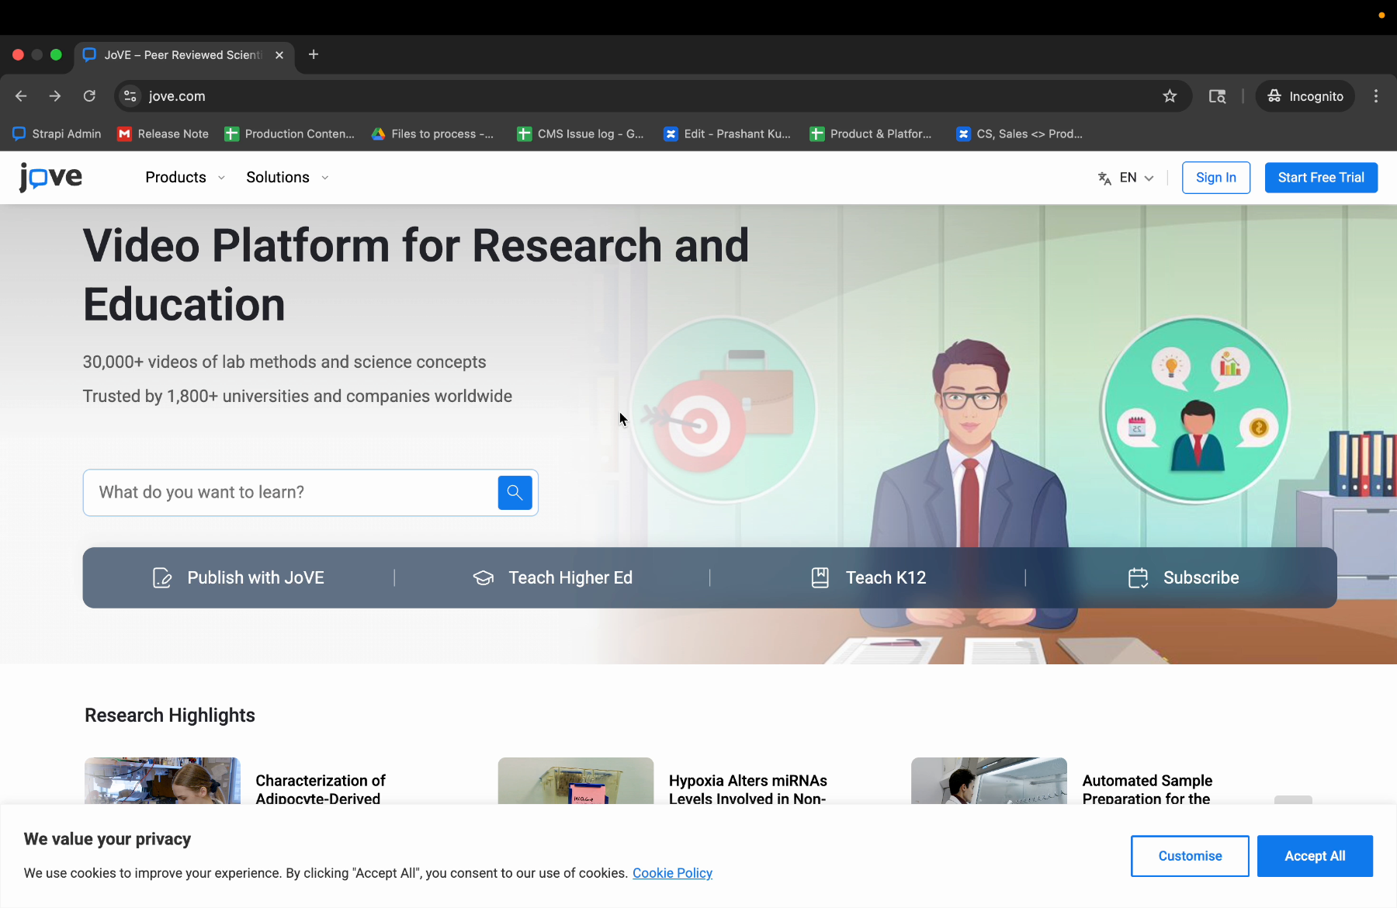
Task: Select the Publish with JoVE pencil icon
Action: coord(161,577)
